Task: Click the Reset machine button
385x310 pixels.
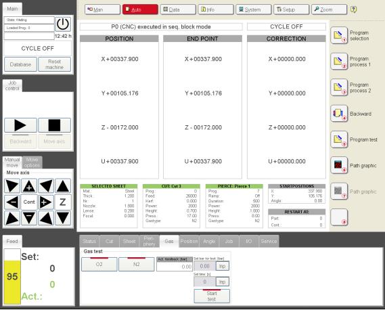Action: tap(55, 64)
